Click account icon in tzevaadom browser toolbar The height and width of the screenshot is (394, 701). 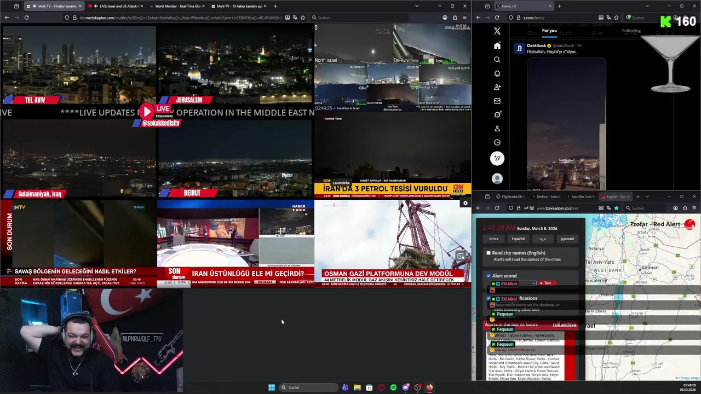coord(675,208)
